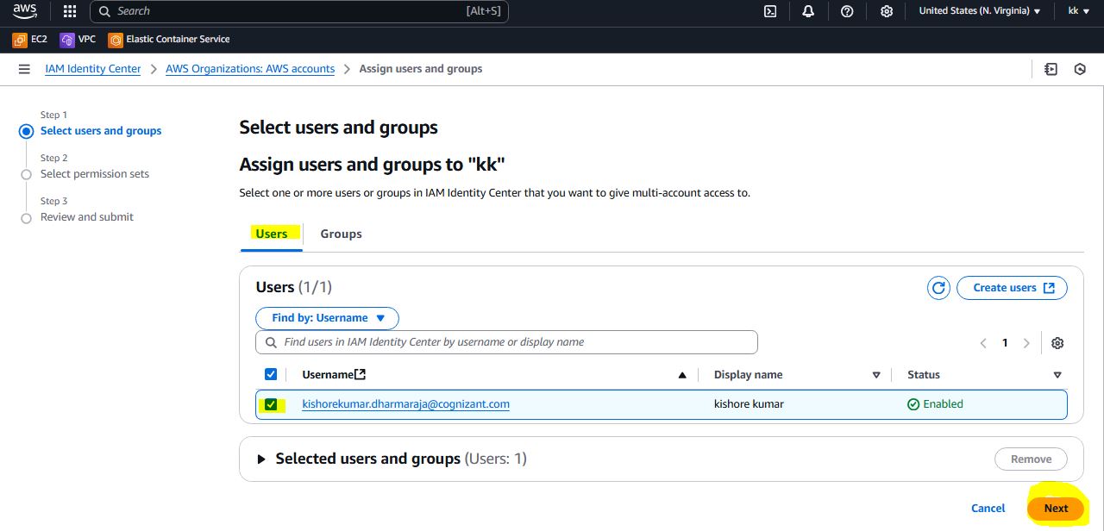Open the Find by: Username dropdown

[x=327, y=318]
